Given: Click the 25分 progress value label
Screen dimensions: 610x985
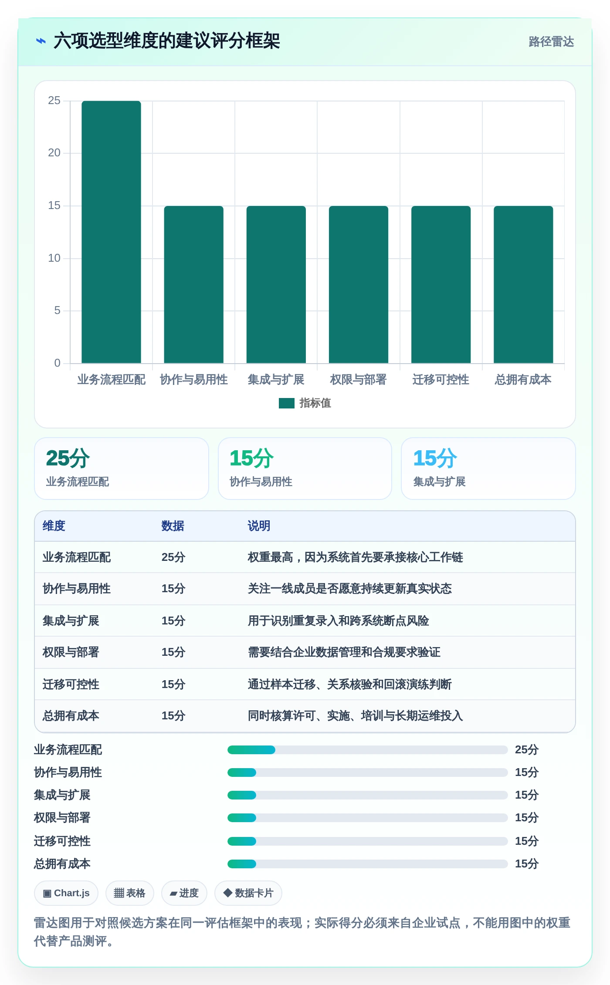Looking at the screenshot, I should pyautogui.click(x=527, y=750).
